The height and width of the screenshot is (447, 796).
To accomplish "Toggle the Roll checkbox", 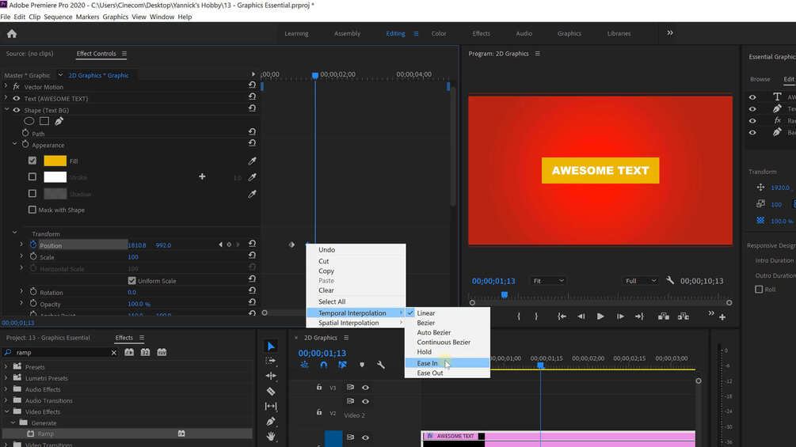I will tap(759, 289).
